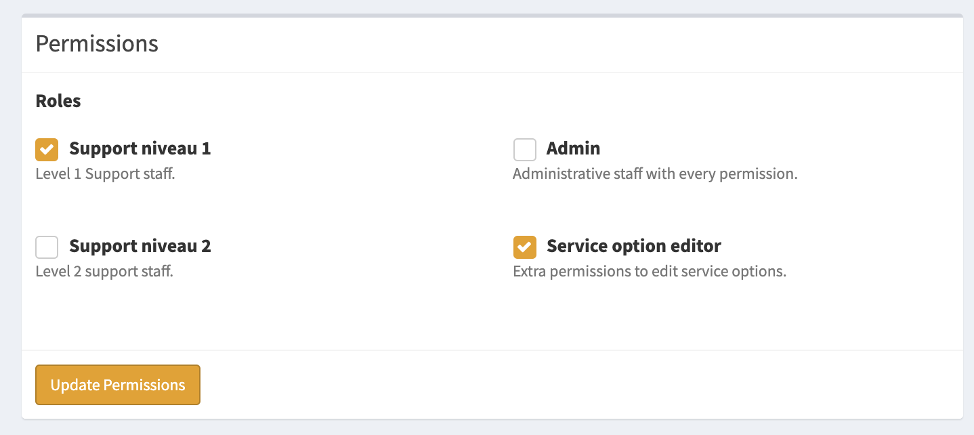The height and width of the screenshot is (435, 974).
Task: Click the word 'Update' on the orange button
Action: pyautogui.click(x=75, y=385)
